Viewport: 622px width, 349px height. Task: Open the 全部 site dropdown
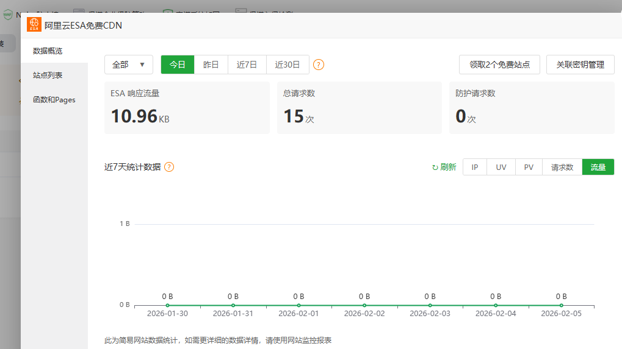click(x=129, y=65)
